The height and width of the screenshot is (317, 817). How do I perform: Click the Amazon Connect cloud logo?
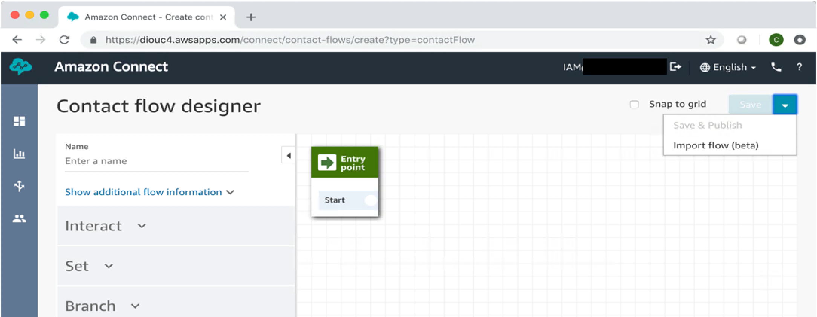coord(20,67)
